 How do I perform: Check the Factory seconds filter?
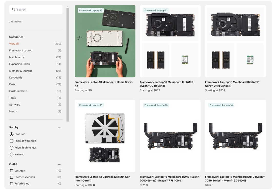[12, 177]
